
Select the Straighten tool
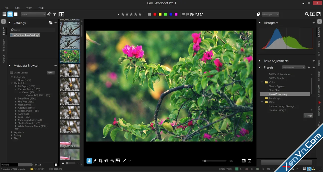106,161
